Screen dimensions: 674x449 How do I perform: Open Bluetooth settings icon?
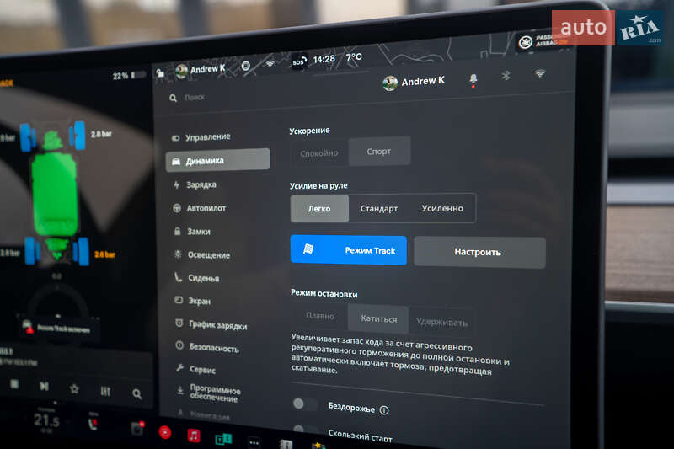(506, 76)
